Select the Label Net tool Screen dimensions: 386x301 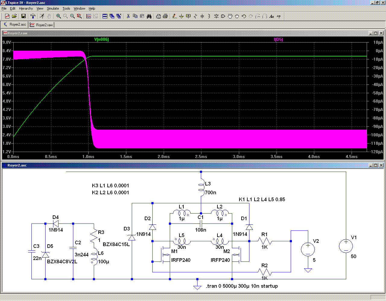click(188, 16)
